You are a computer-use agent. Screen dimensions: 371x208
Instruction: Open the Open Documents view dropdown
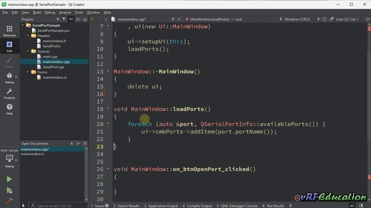pos(72,143)
